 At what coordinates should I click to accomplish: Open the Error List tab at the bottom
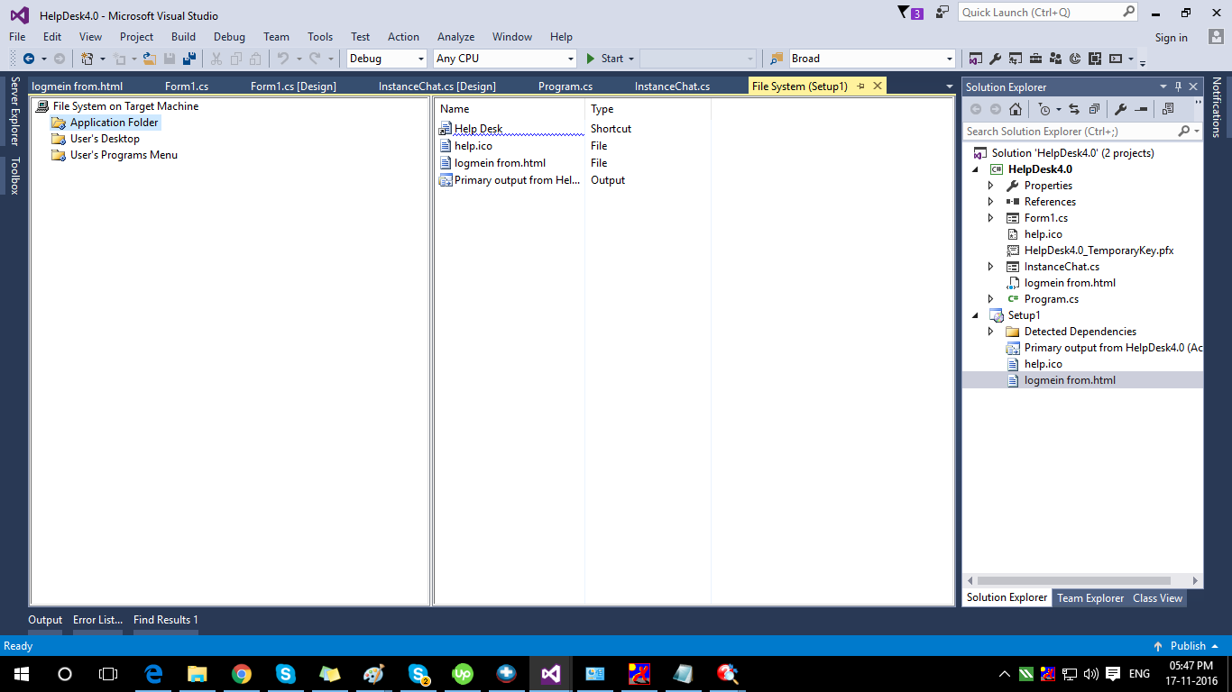tap(97, 620)
